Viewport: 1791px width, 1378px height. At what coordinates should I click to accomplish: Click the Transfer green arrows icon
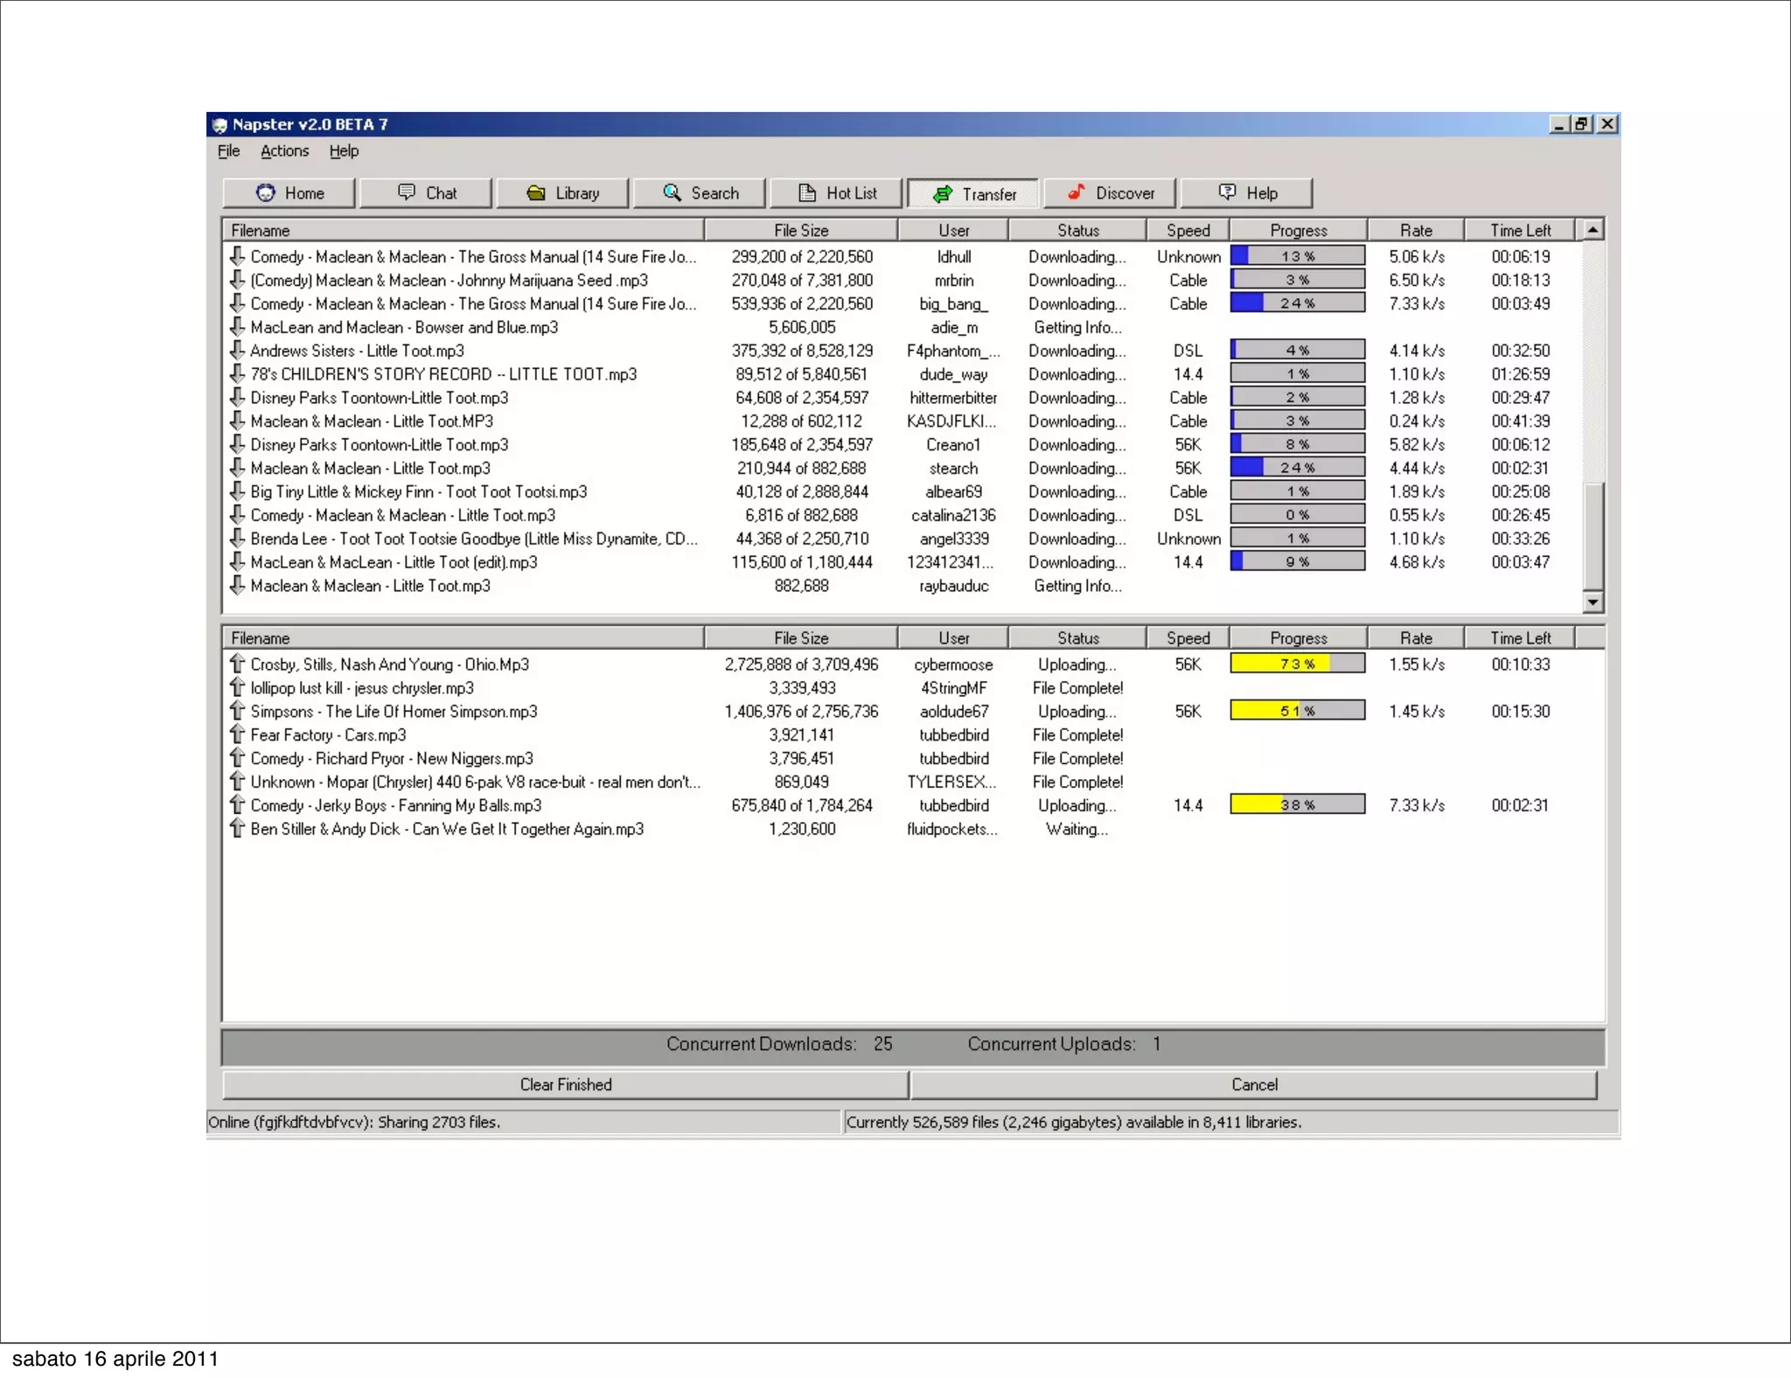[x=943, y=193]
